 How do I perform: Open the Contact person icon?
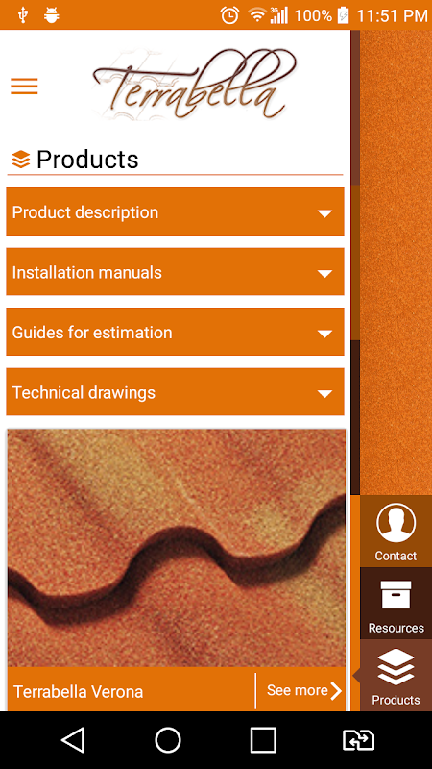(396, 523)
